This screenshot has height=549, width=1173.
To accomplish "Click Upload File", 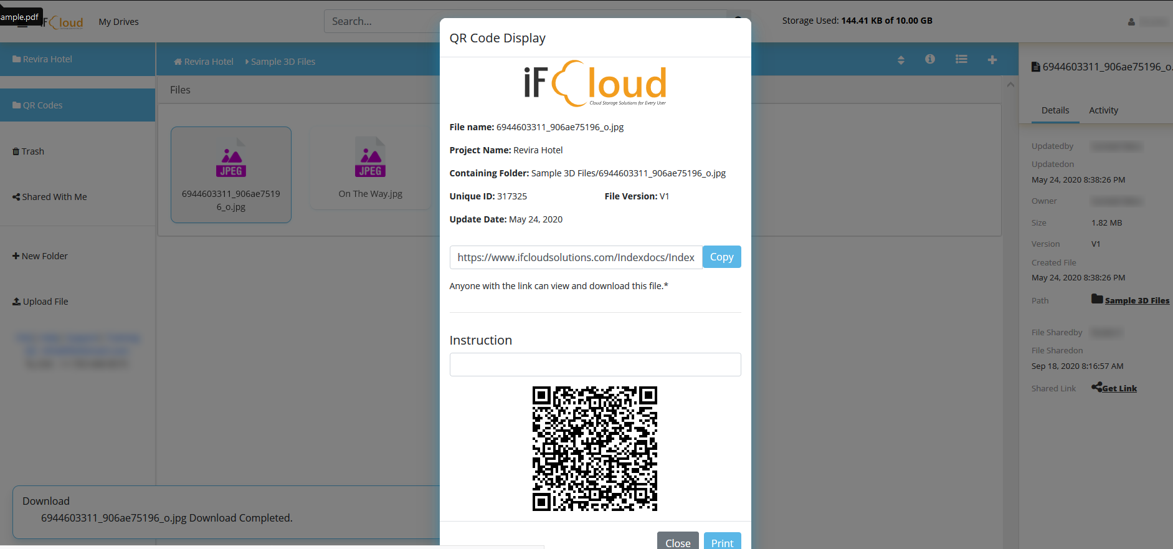I will [40, 302].
